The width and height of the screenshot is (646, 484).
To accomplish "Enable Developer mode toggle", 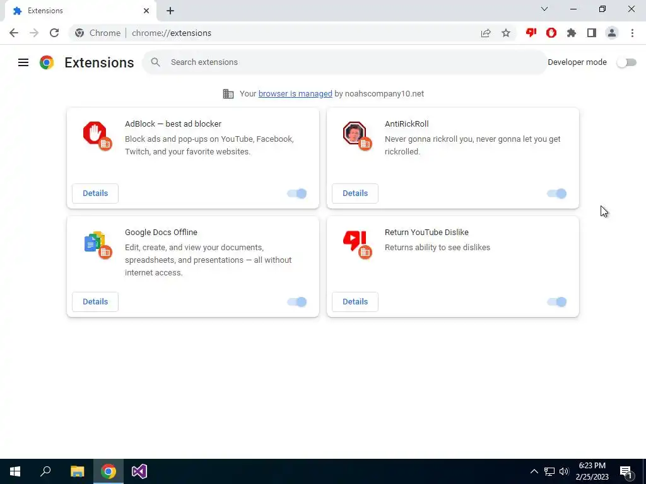I will pyautogui.click(x=626, y=62).
